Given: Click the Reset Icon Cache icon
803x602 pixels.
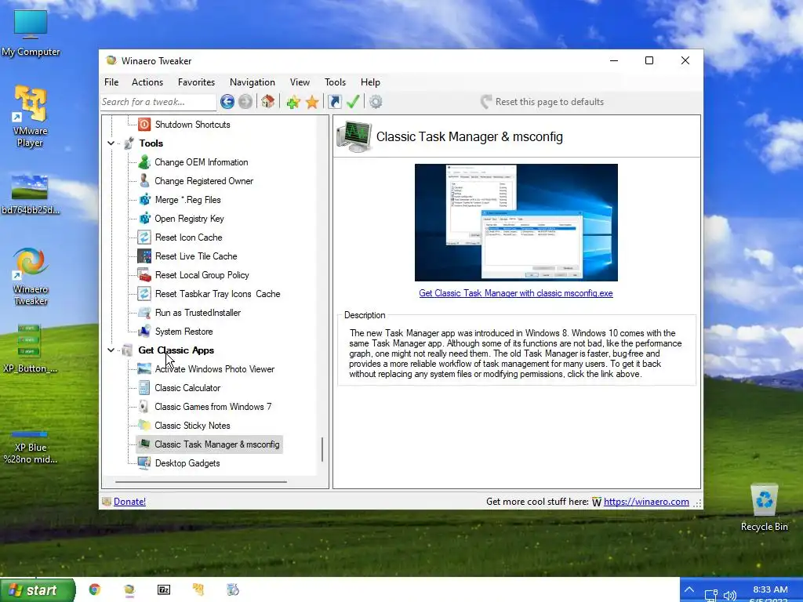Looking at the screenshot, I should pyautogui.click(x=144, y=238).
